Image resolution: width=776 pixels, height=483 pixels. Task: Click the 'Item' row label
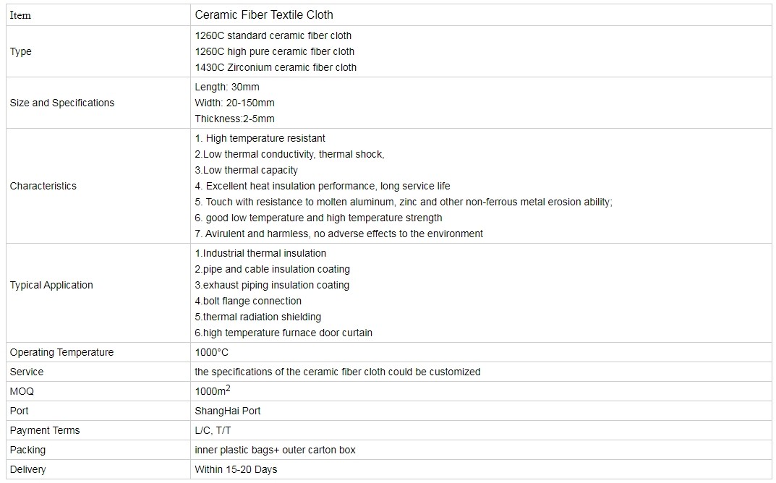[x=20, y=15]
